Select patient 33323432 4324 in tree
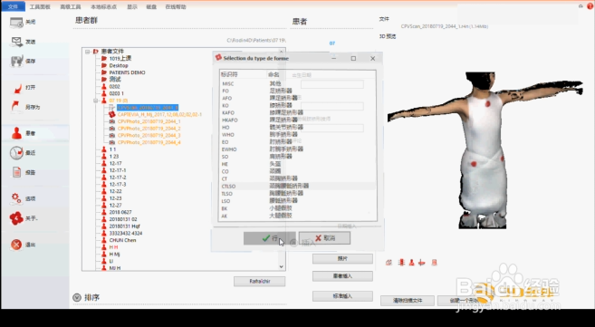The width and height of the screenshot is (595, 327). 126,234
